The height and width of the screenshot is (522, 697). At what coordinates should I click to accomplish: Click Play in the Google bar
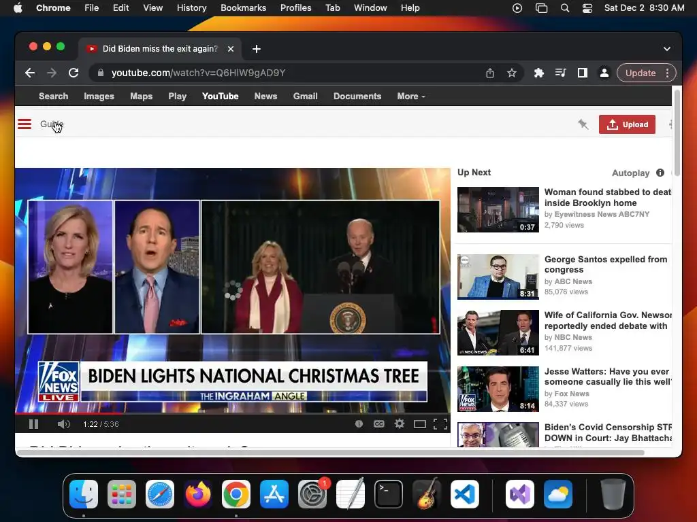tap(178, 97)
